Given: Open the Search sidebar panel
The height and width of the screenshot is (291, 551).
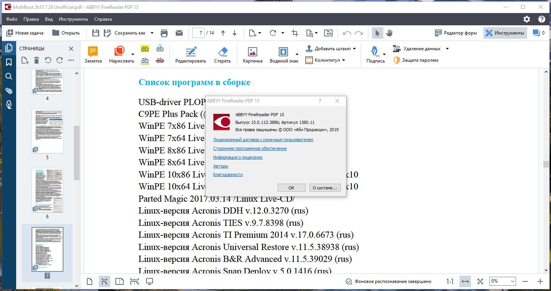Looking at the screenshot, I should (9, 76).
